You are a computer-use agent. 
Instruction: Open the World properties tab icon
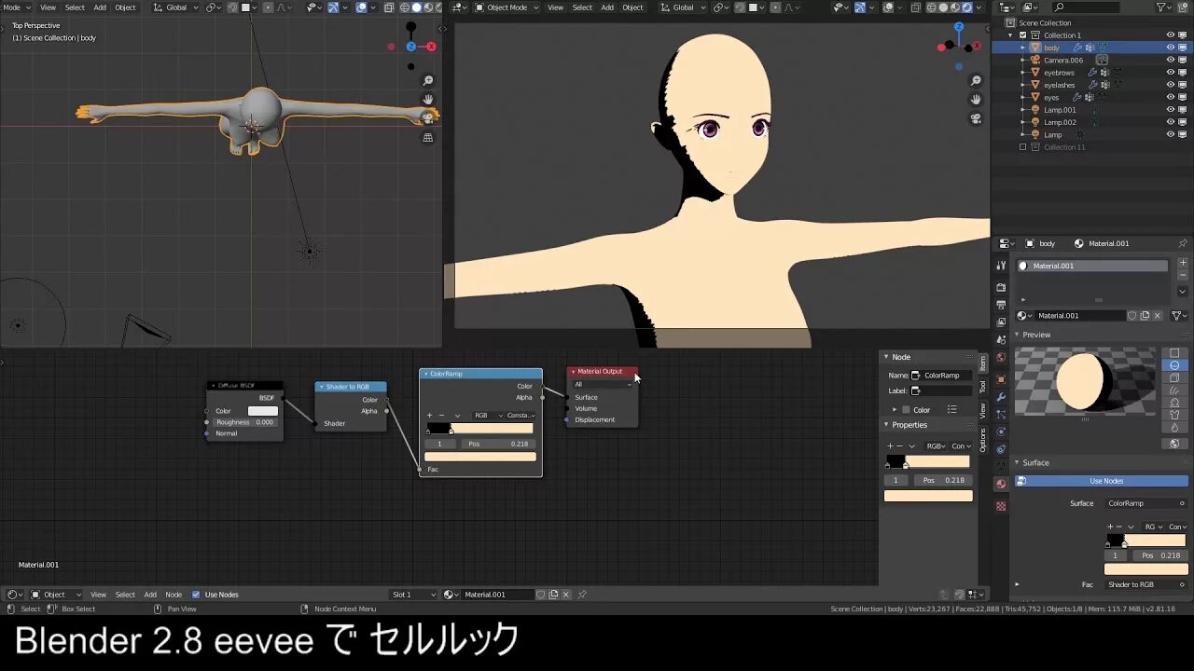coord(1001,357)
